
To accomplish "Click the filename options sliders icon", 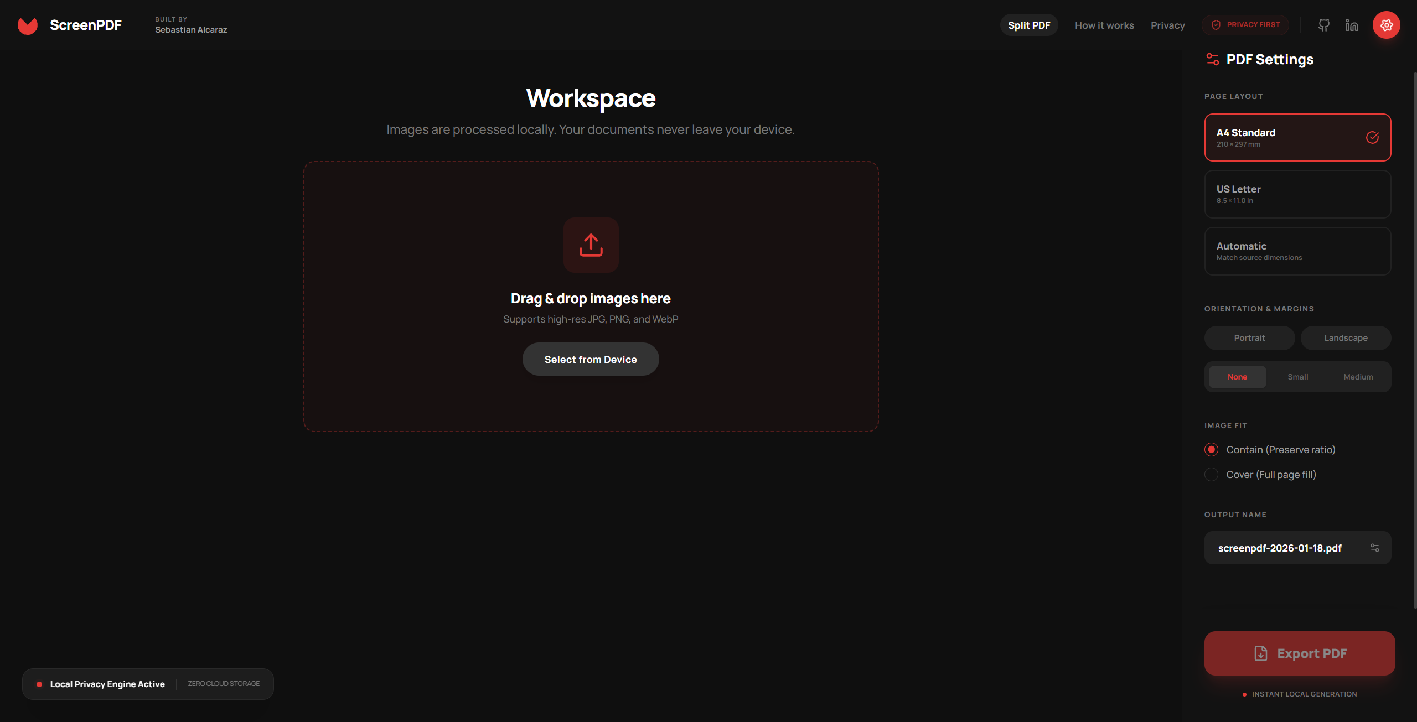I will [1374, 548].
